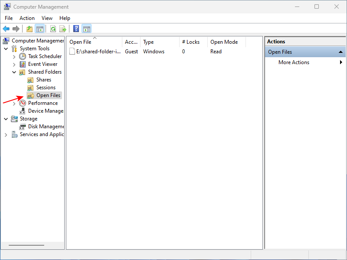347x260 pixels.
Task: Collapse the Shared Folders node
Action: click(14, 72)
